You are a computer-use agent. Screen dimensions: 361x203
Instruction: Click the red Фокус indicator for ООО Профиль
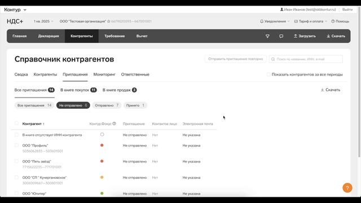pyautogui.click(x=102, y=145)
